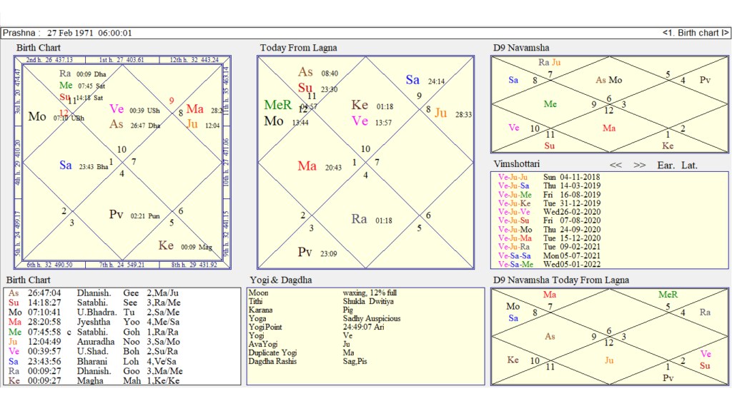Click the Prashna date '27 Feb 1971 06:00:01'
The image size is (732, 411).
pos(89,33)
